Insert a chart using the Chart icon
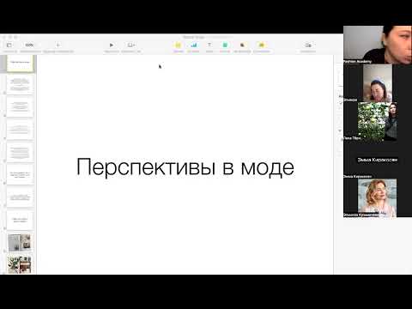The height and width of the screenshot is (309, 412). point(194,45)
